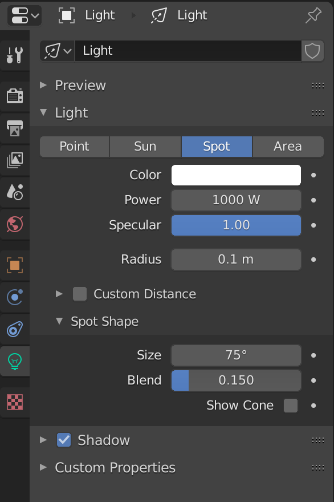This screenshot has width=334, height=502.
Task: Toggle pin for the properties context
Action: click(x=313, y=15)
